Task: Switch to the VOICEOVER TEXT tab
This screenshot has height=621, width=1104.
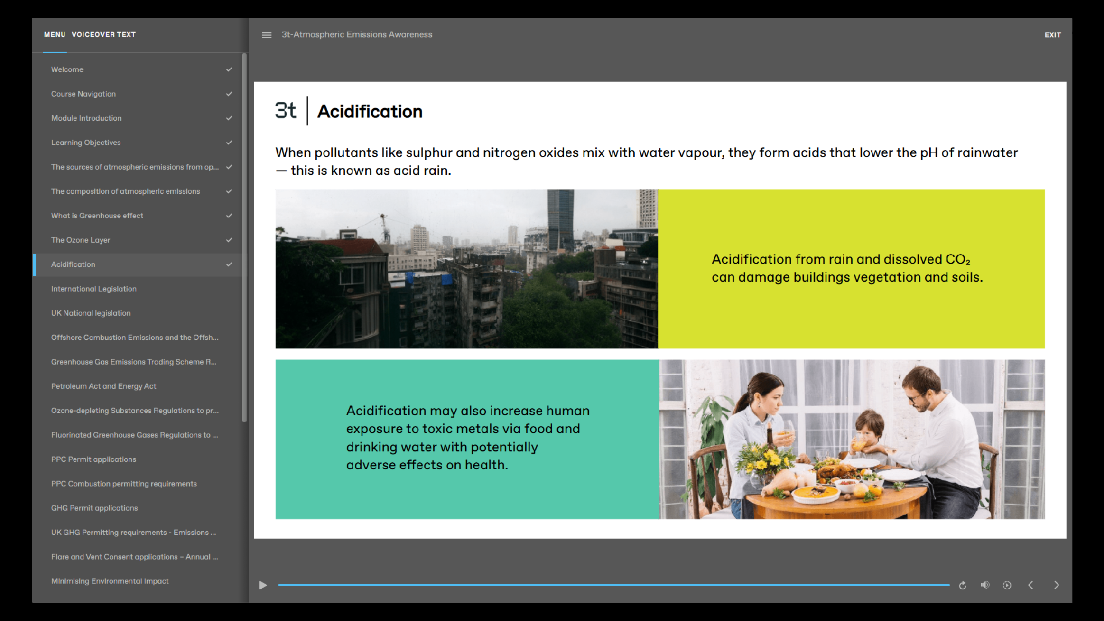Action: click(103, 34)
